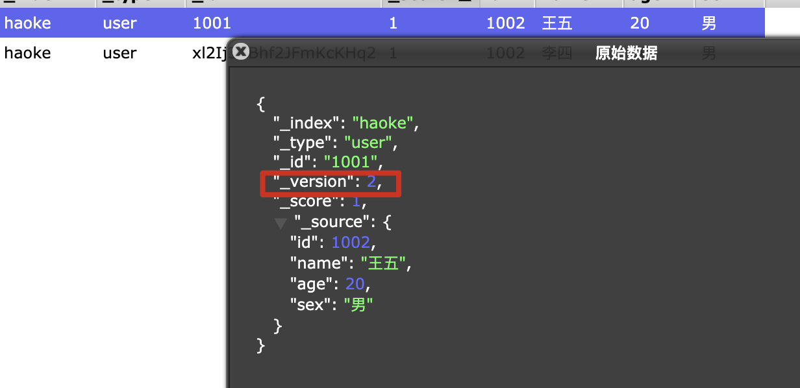Collapse the _source JSON node
This screenshot has width=800, height=388.
(281, 223)
